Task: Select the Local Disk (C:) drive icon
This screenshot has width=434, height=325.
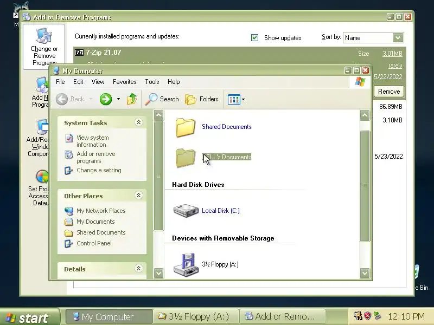Action: (186, 211)
